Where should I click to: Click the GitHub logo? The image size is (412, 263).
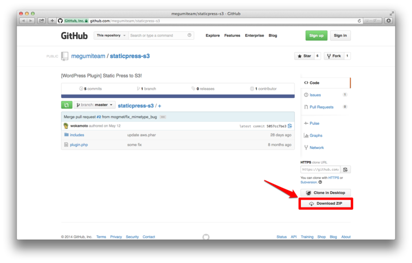coord(74,36)
